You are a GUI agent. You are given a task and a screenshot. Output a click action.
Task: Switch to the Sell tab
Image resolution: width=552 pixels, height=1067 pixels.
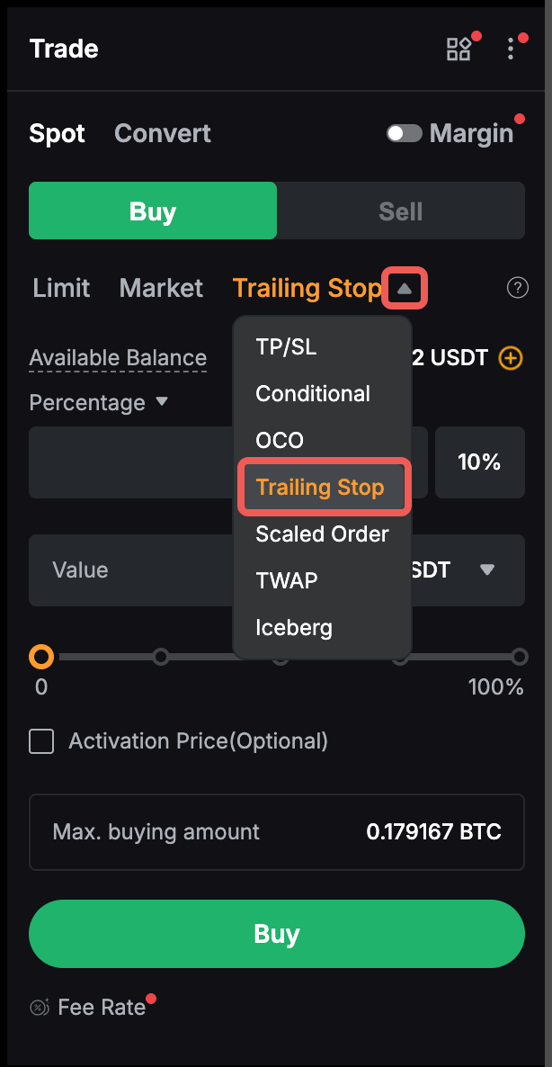coord(400,211)
